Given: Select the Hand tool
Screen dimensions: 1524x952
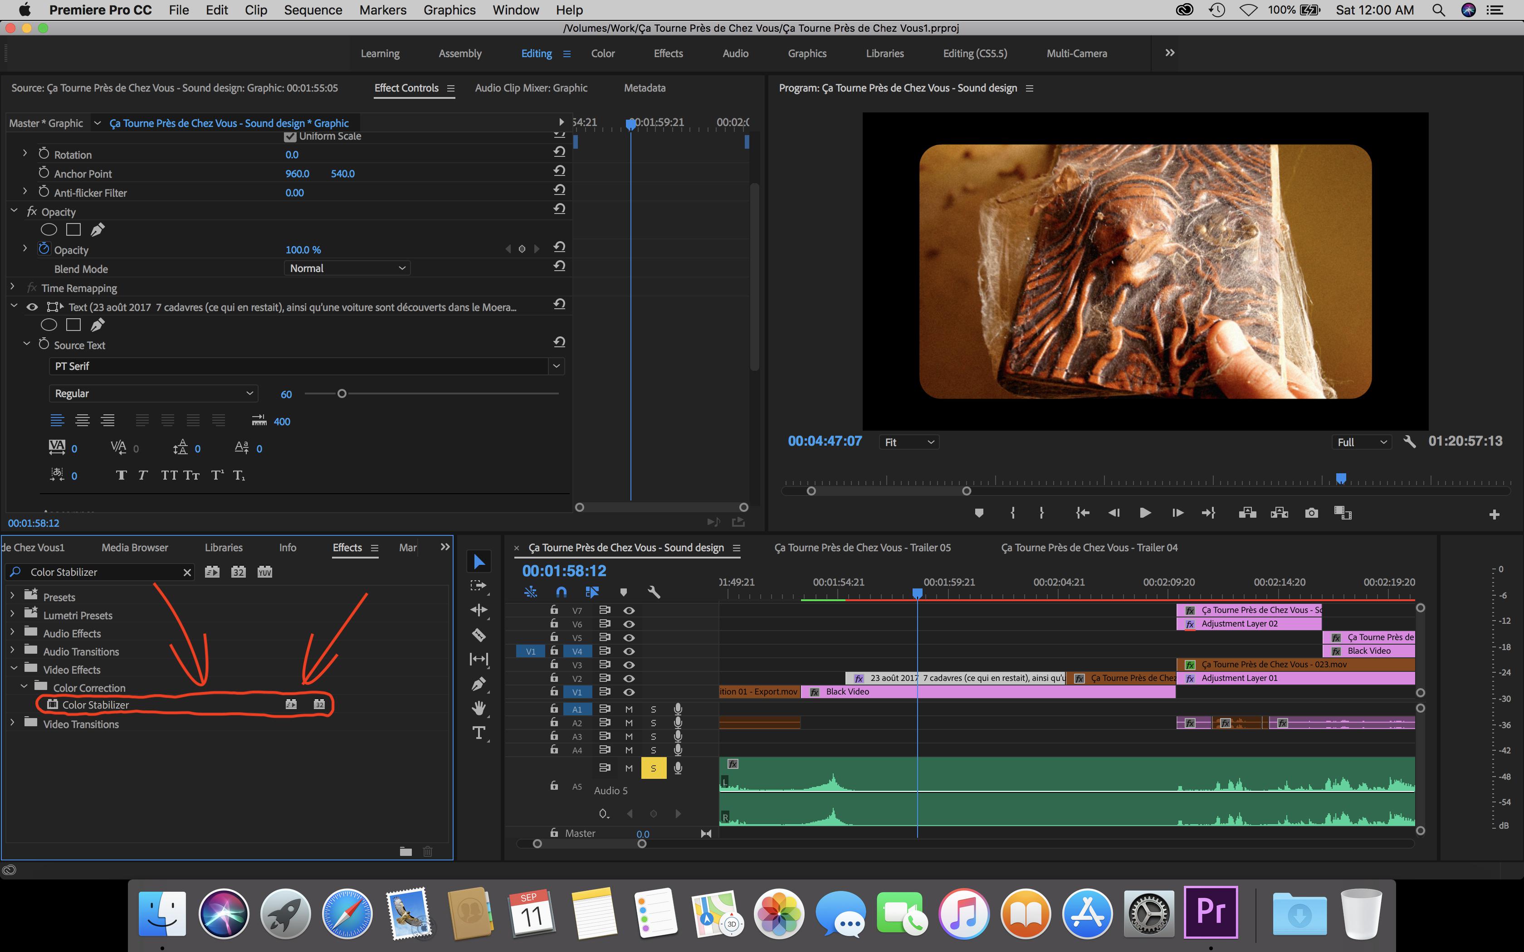Looking at the screenshot, I should (479, 708).
